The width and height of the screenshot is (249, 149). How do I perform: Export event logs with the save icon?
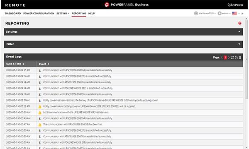pyautogui.click(x=236, y=58)
